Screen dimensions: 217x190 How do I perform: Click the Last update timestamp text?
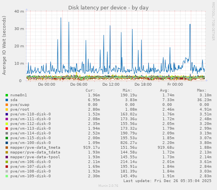tap(167, 181)
